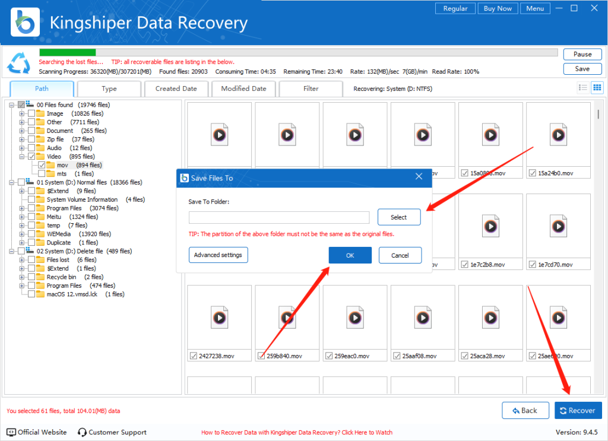This screenshot has width=608, height=441.
Task: Expand the WEMedia folder node
Action: coord(22,234)
